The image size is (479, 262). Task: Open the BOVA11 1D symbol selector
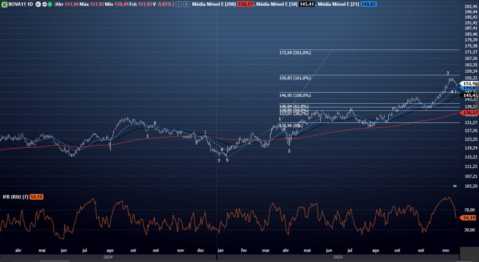21,4
